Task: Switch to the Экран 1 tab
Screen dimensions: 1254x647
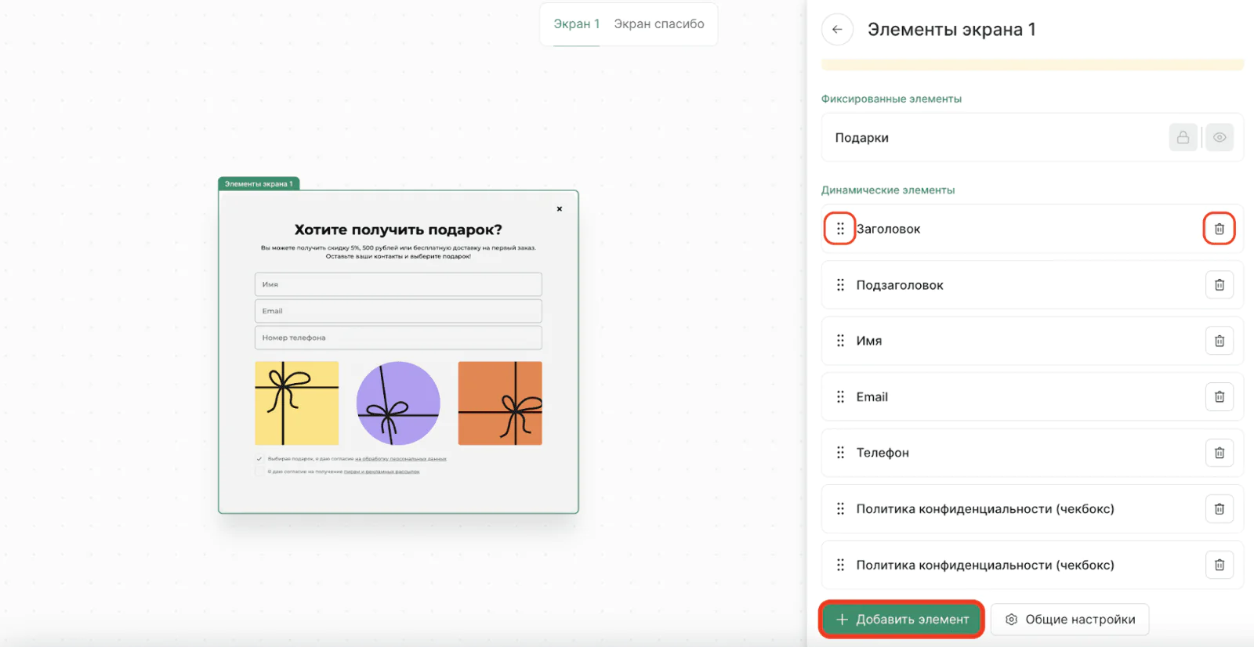Action: (577, 24)
